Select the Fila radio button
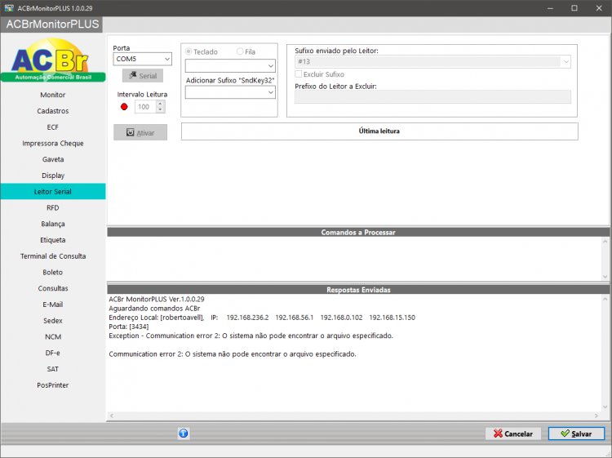The height and width of the screenshot is (458, 612). 240,51
